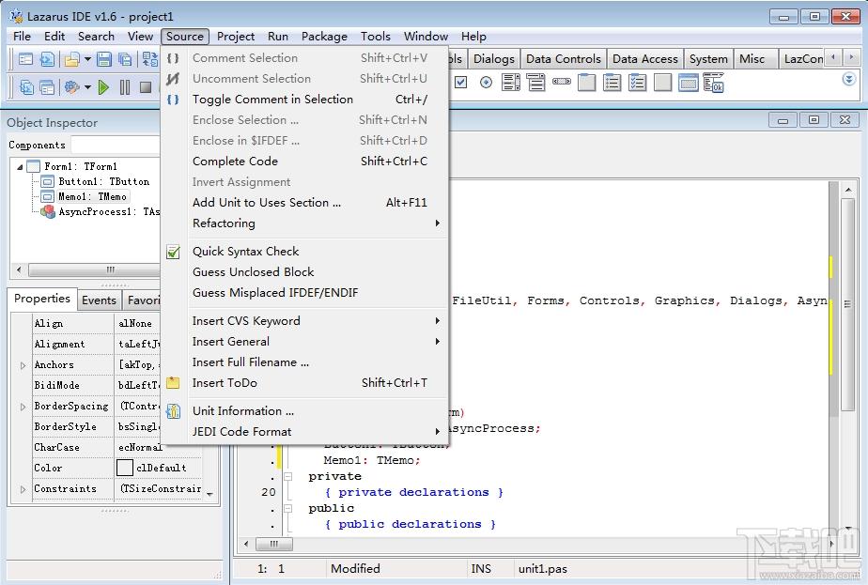Screen dimensions: 868x585
Task: Open the Package menu
Action: 324,37
